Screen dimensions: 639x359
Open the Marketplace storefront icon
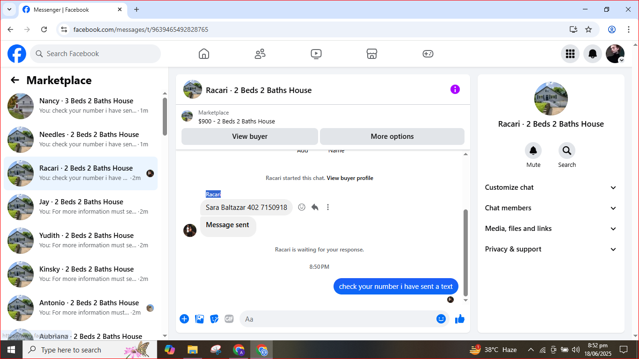pos(372,54)
